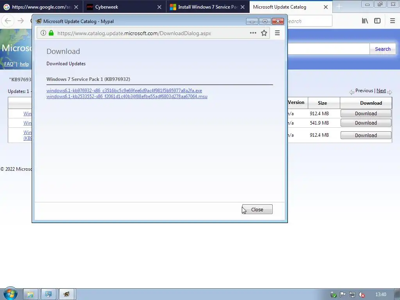
Task: Click the catalog search text box
Action: [x=329, y=49]
